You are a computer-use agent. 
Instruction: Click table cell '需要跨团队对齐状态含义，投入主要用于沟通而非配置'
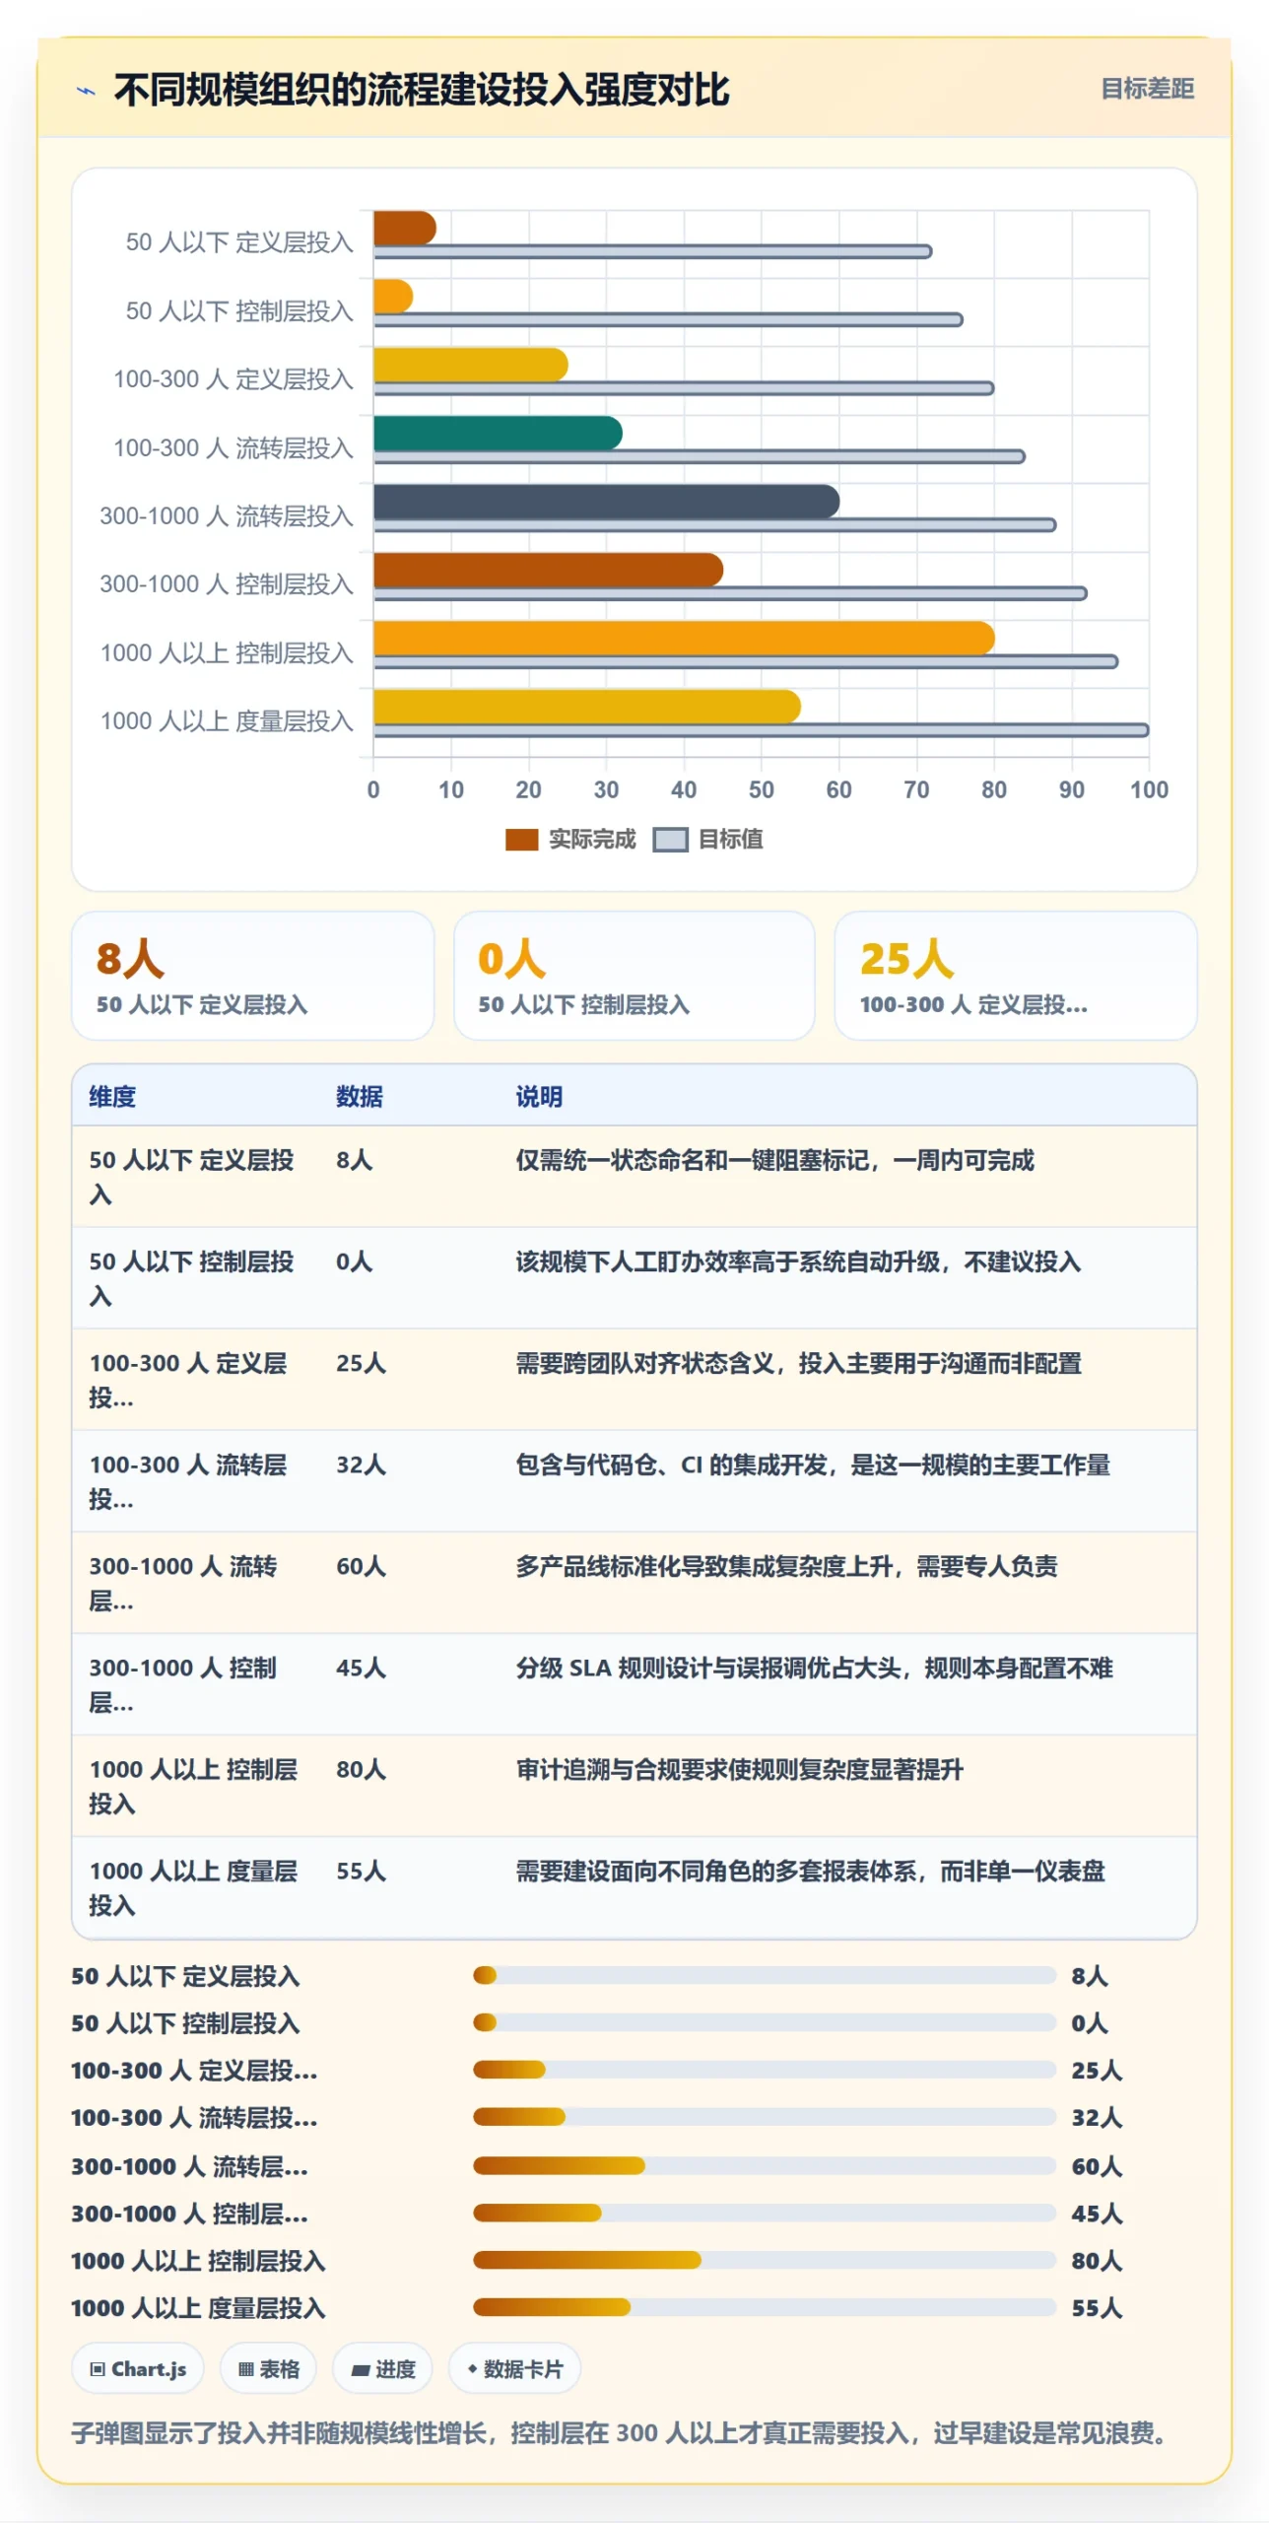pyautogui.click(x=798, y=1363)
